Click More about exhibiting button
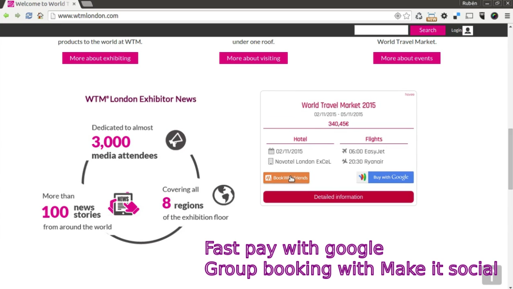 coord(100,58)
